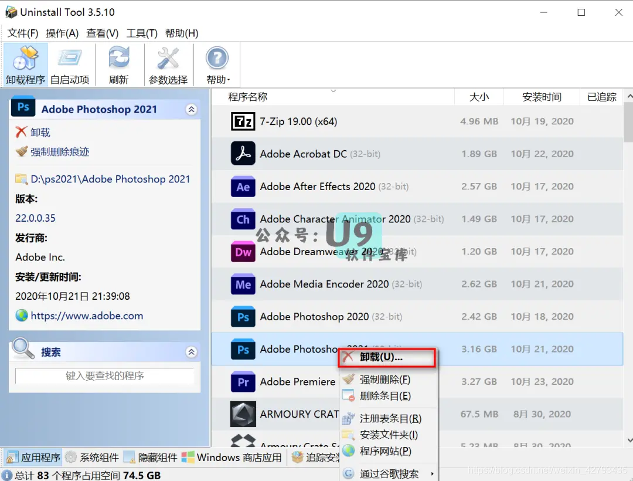Image resolution: width=633 pixels, height=481 pixels.
Task: Switch to the 应用程序 tab
Action: point(33,457)
